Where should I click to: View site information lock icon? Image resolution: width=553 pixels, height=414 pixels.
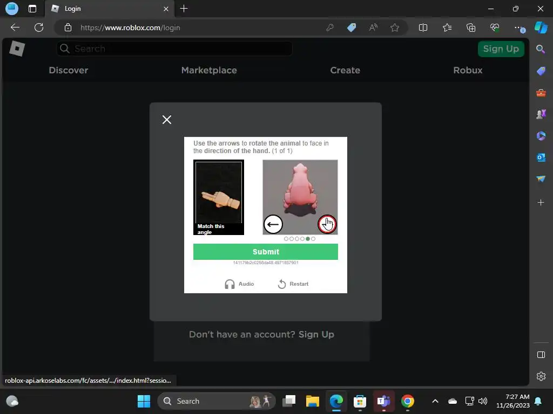[x=68, y=27]
